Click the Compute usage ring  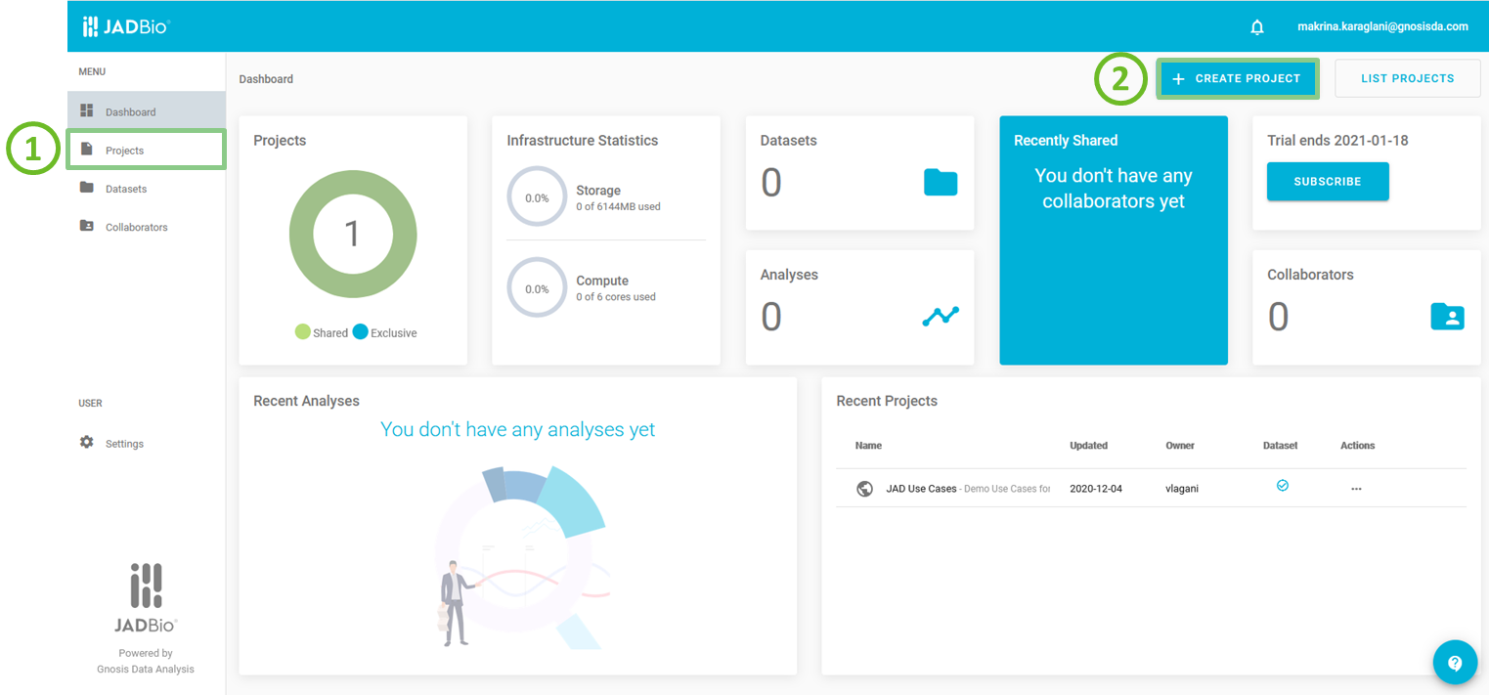pos(537,288)
